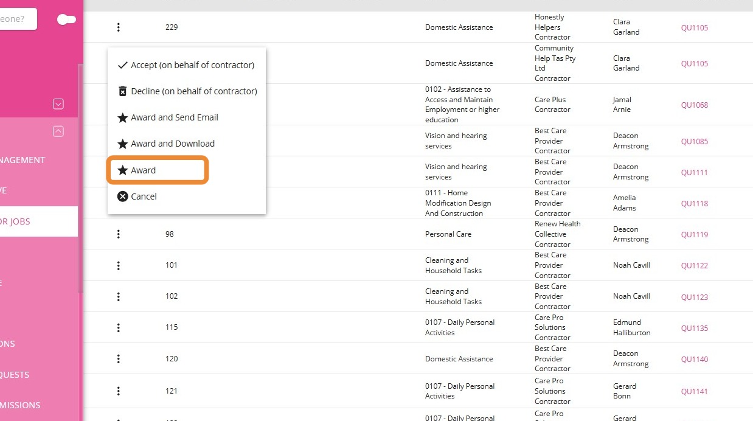Open the three-dot menu for row 121
753x421 pixels.
(119, 391)
